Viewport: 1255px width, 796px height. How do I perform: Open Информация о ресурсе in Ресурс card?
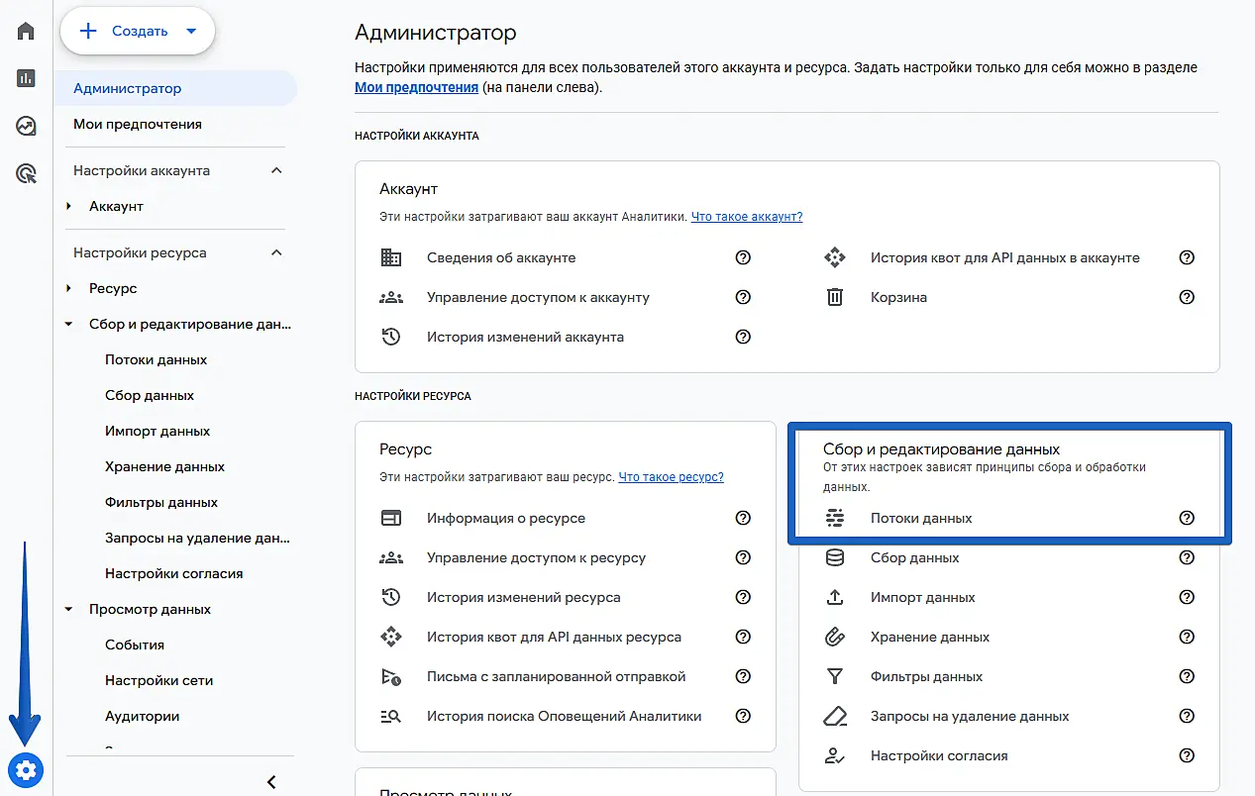coord(506,518)
